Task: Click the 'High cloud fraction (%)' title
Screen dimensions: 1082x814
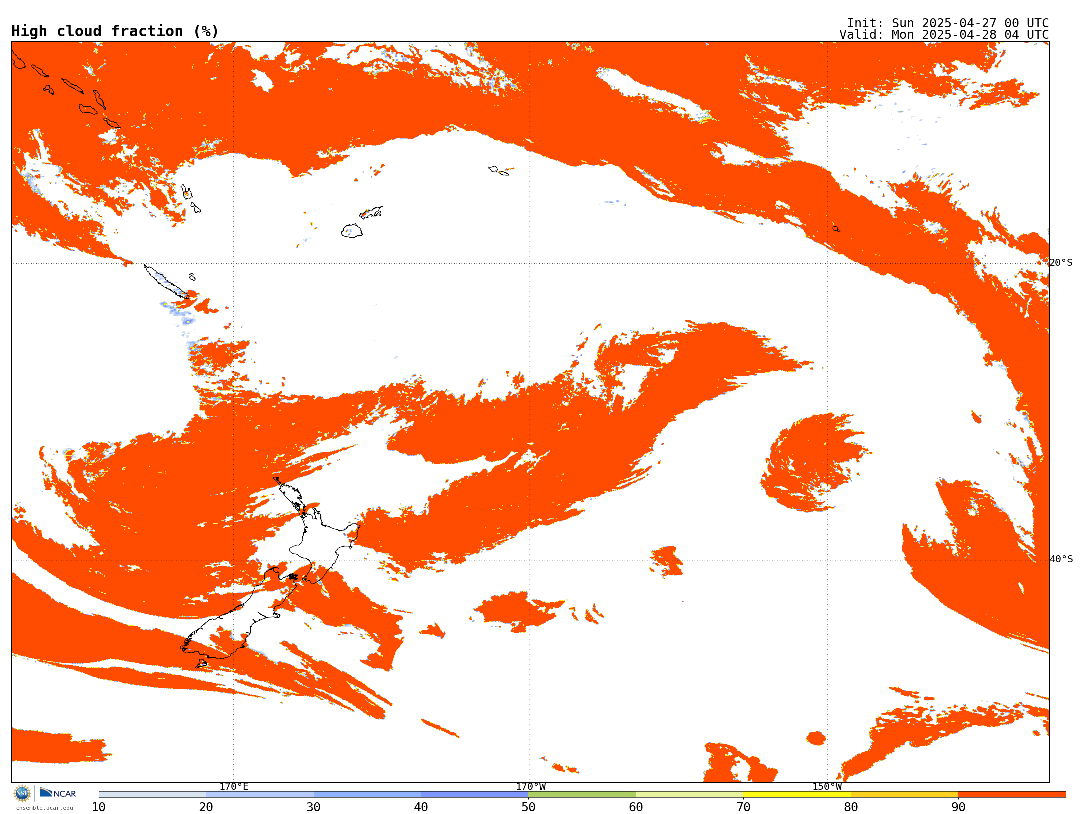Action: coord(115,31)
